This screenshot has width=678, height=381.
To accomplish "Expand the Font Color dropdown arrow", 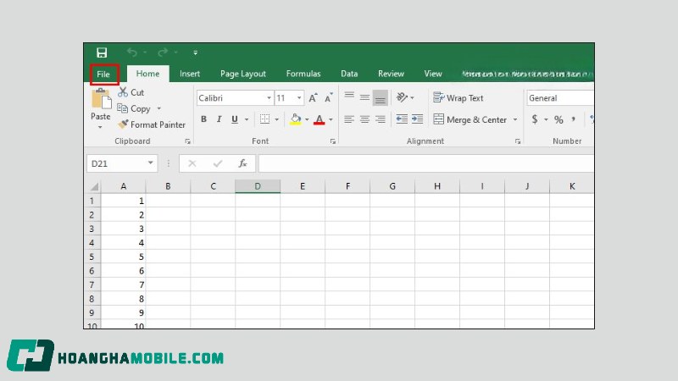I will (x=331, y=119).
